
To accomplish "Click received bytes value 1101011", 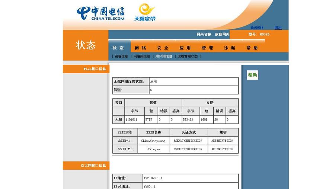I will 131,119.
